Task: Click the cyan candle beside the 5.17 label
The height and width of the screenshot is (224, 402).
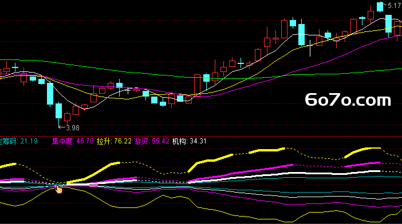Action: tap(380, 7)
